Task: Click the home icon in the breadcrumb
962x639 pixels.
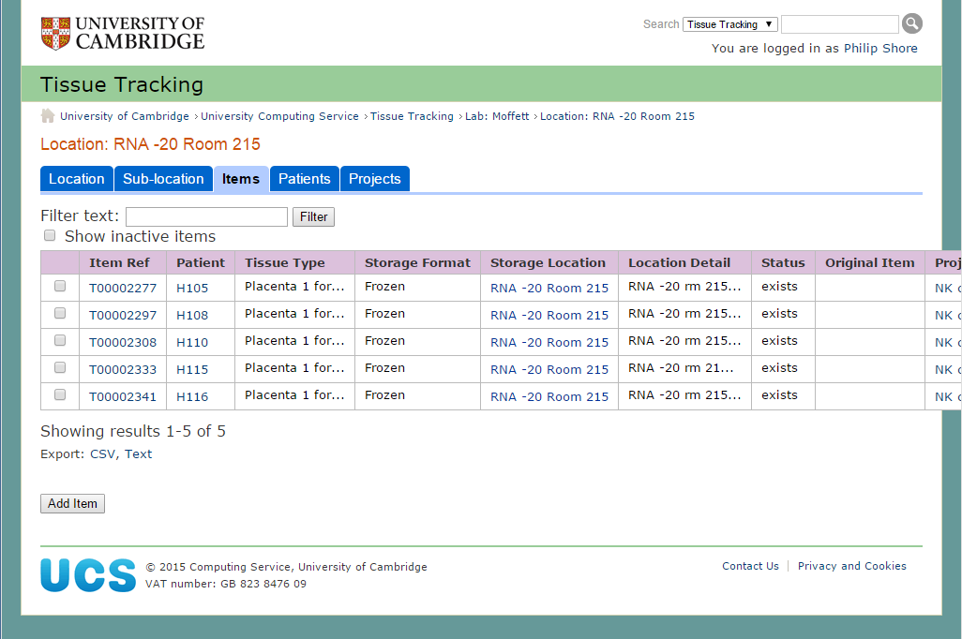Action: [x=47, y=116]
